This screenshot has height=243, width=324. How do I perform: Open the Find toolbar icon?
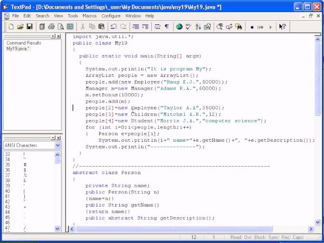pyautogui.click(x=220, y=27)
